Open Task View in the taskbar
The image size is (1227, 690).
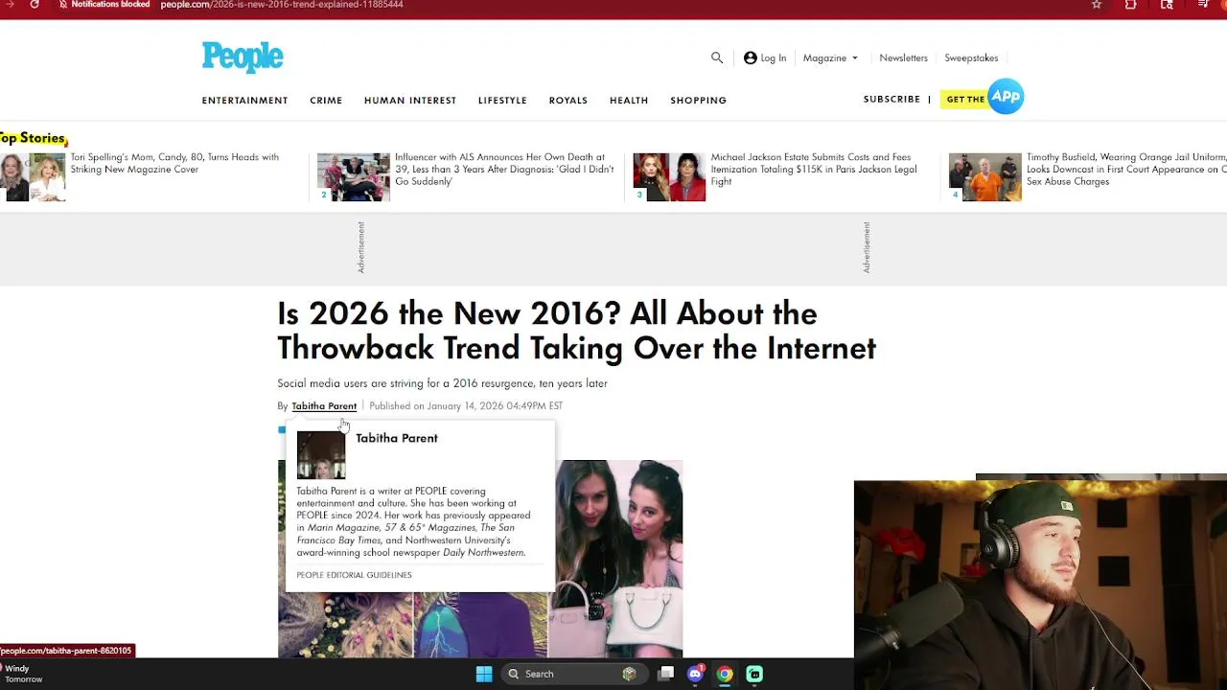666,674
